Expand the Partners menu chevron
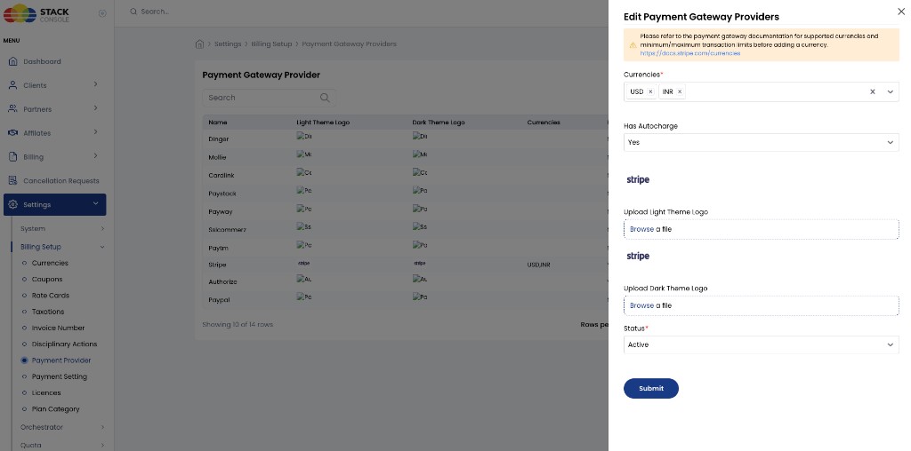911x451 pixels. click(x=95, y=108)
